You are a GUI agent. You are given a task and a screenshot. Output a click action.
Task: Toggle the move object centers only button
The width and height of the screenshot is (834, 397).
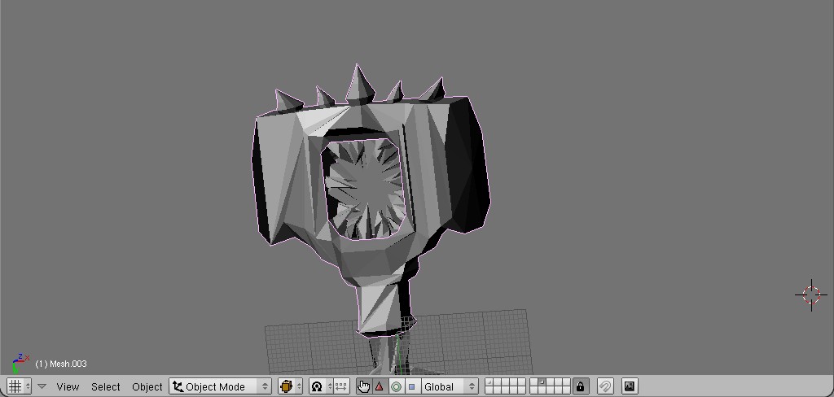[341, 386]
